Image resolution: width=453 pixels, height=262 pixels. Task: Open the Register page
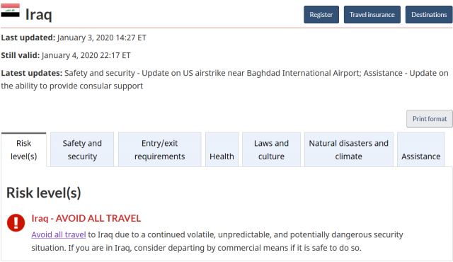pos(321,14)
